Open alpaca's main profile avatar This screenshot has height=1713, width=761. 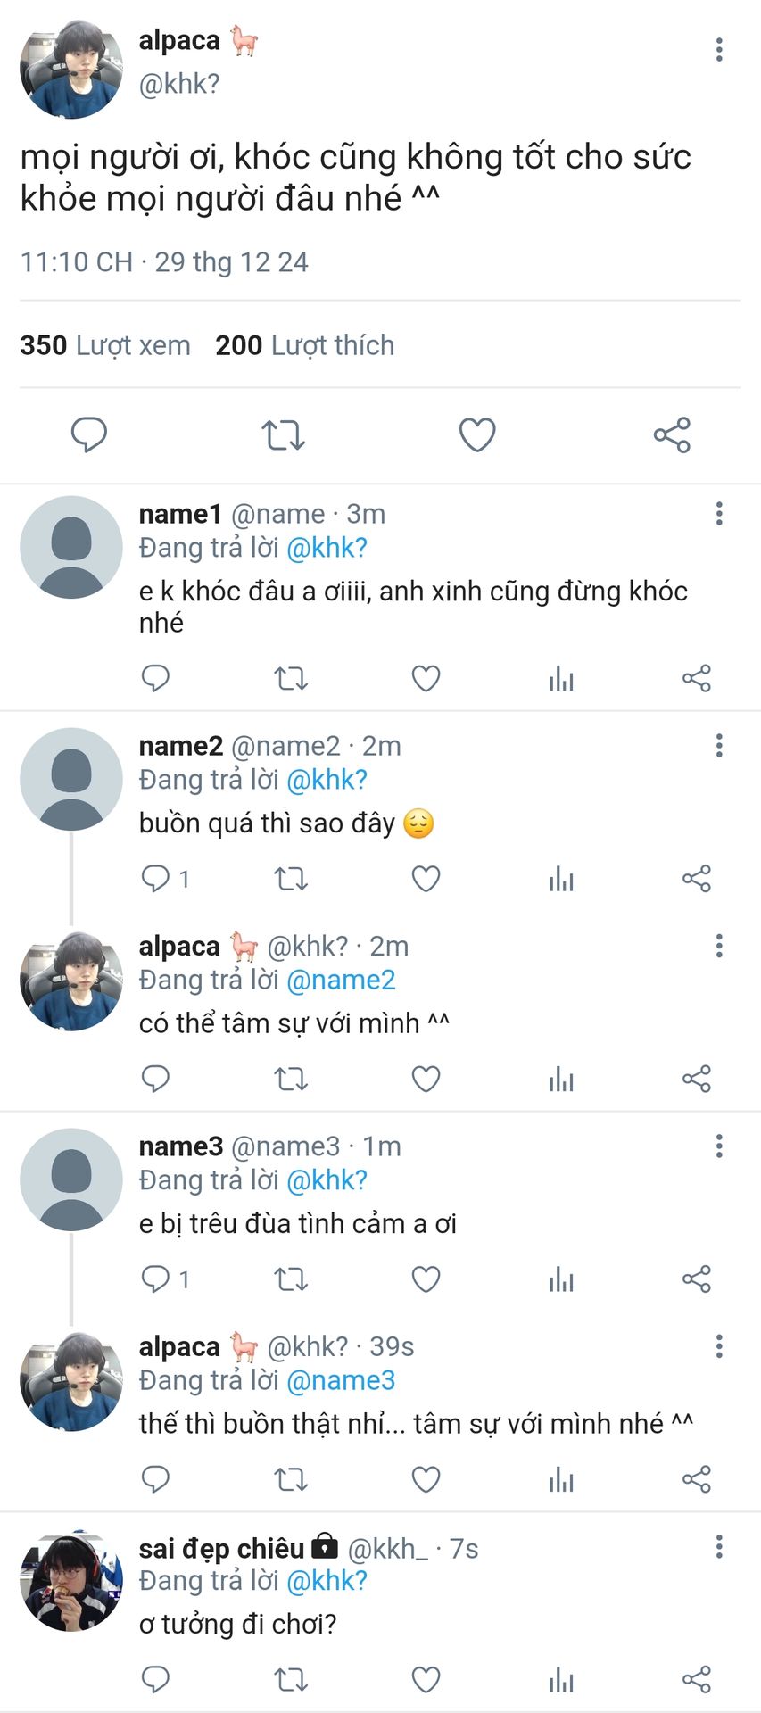(71, 69)
